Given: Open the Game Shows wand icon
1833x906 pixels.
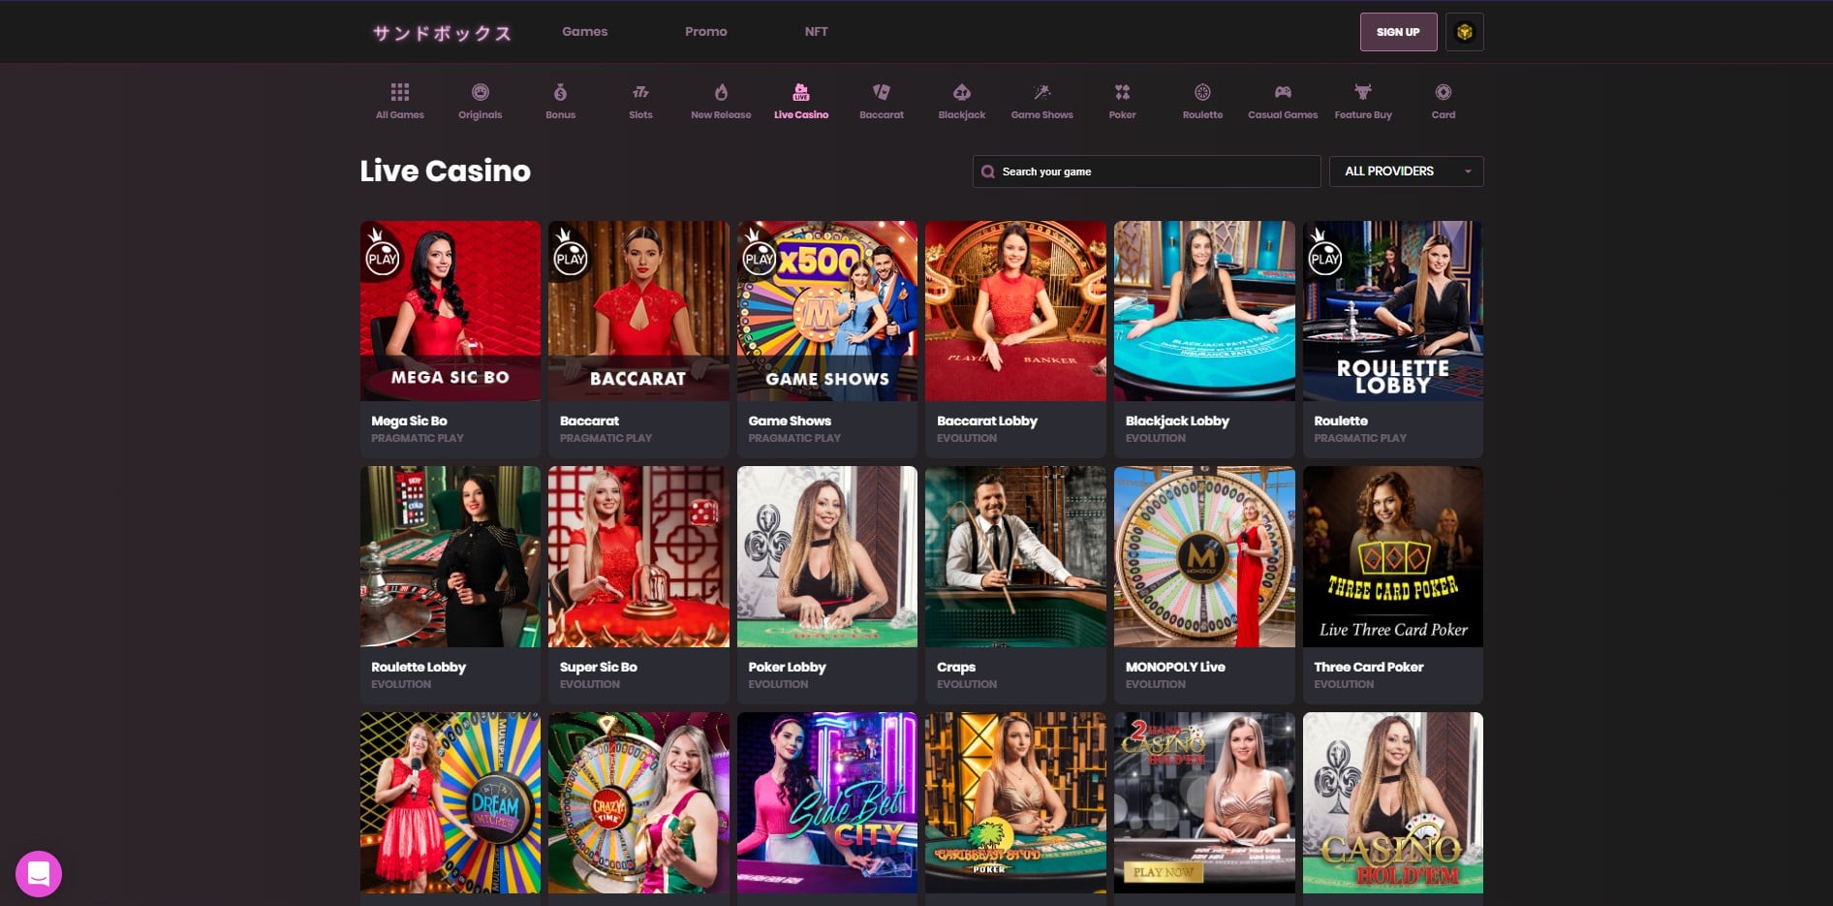Looking at the screenshot, I should coord(1042,92).
